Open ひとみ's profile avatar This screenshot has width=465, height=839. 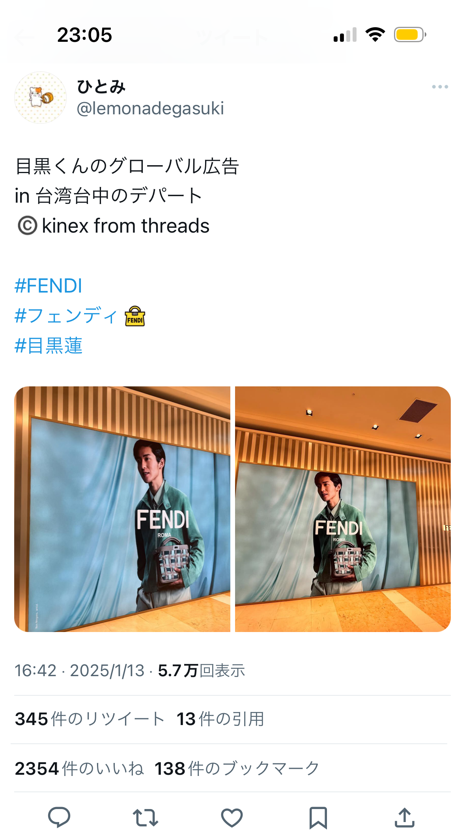(x=40, y=97)
